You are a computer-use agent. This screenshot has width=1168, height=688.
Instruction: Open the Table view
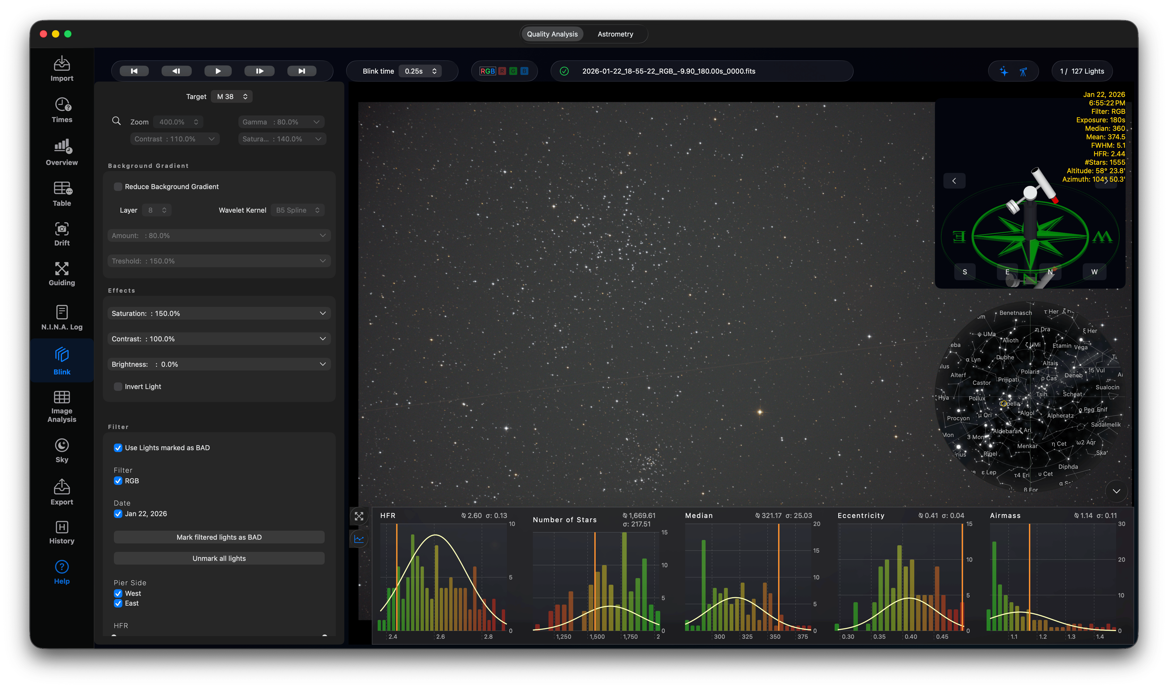click(62, 194)
